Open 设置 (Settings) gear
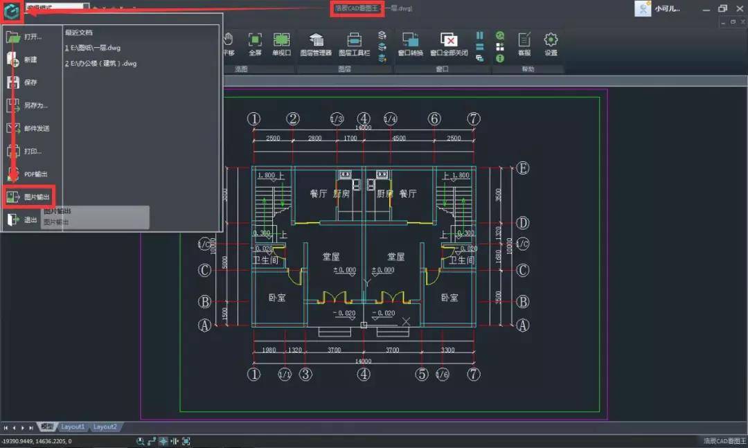The width and height of the screenshot is (748, 448). pyautogui.click(x=551, y=44)
